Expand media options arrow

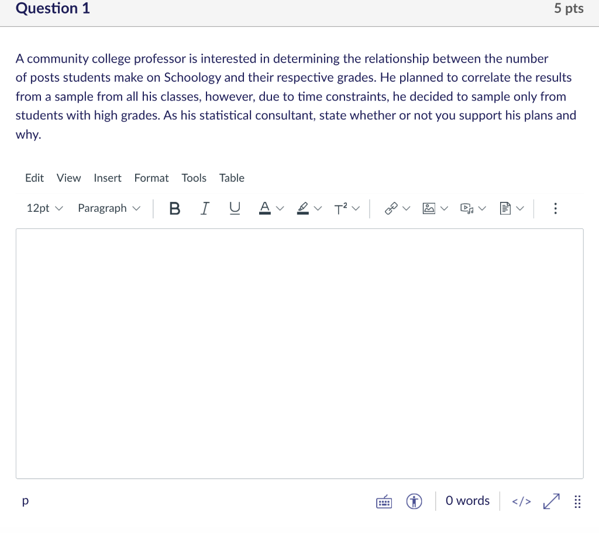(482, 209)
